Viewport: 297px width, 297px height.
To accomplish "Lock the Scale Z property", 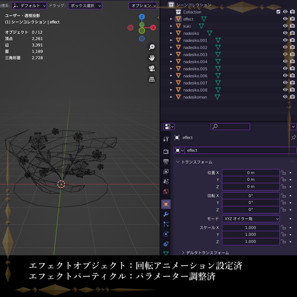I will coord(283,242).
